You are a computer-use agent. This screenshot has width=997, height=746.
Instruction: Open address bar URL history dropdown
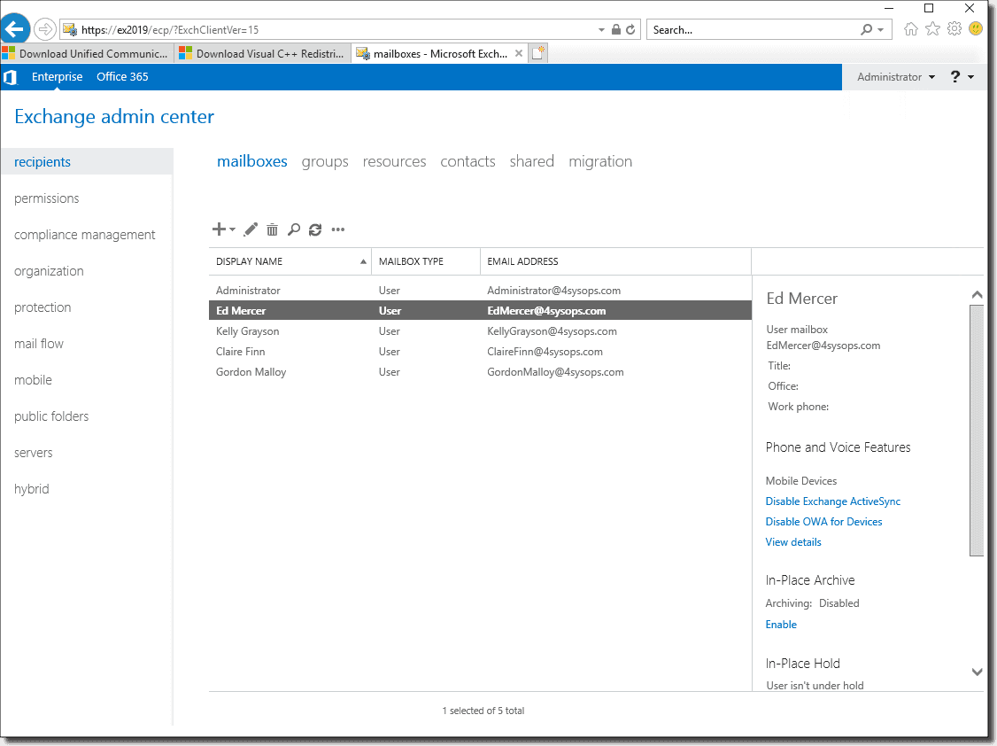pyautogui.click(x=601, y=30)
